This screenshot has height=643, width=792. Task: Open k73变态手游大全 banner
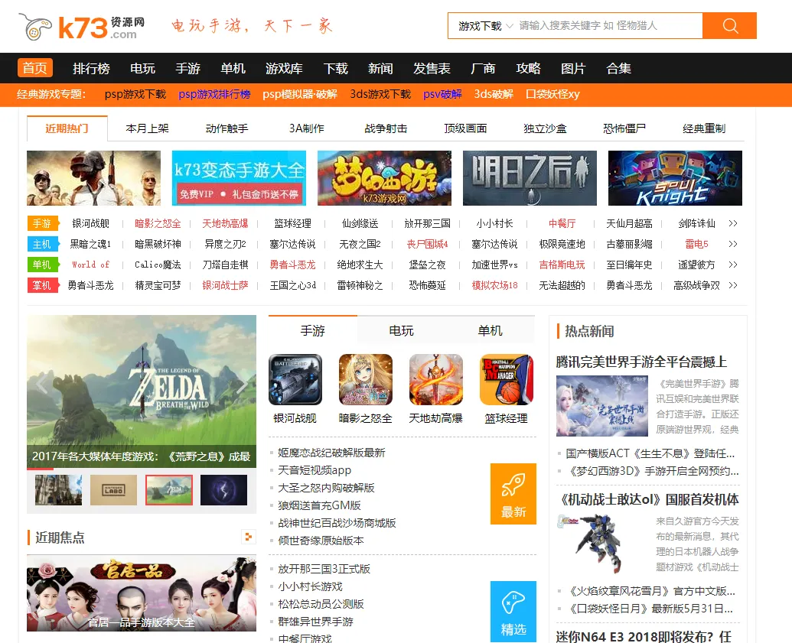point(239,178)
